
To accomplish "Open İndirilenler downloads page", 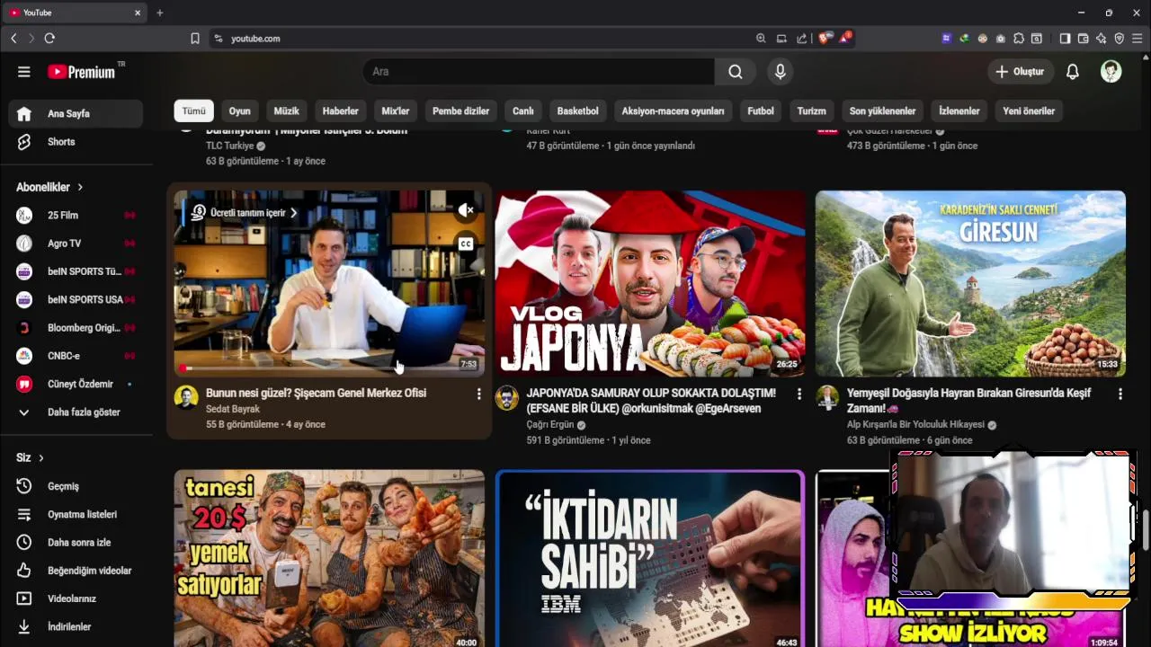I will coord(76,627).
